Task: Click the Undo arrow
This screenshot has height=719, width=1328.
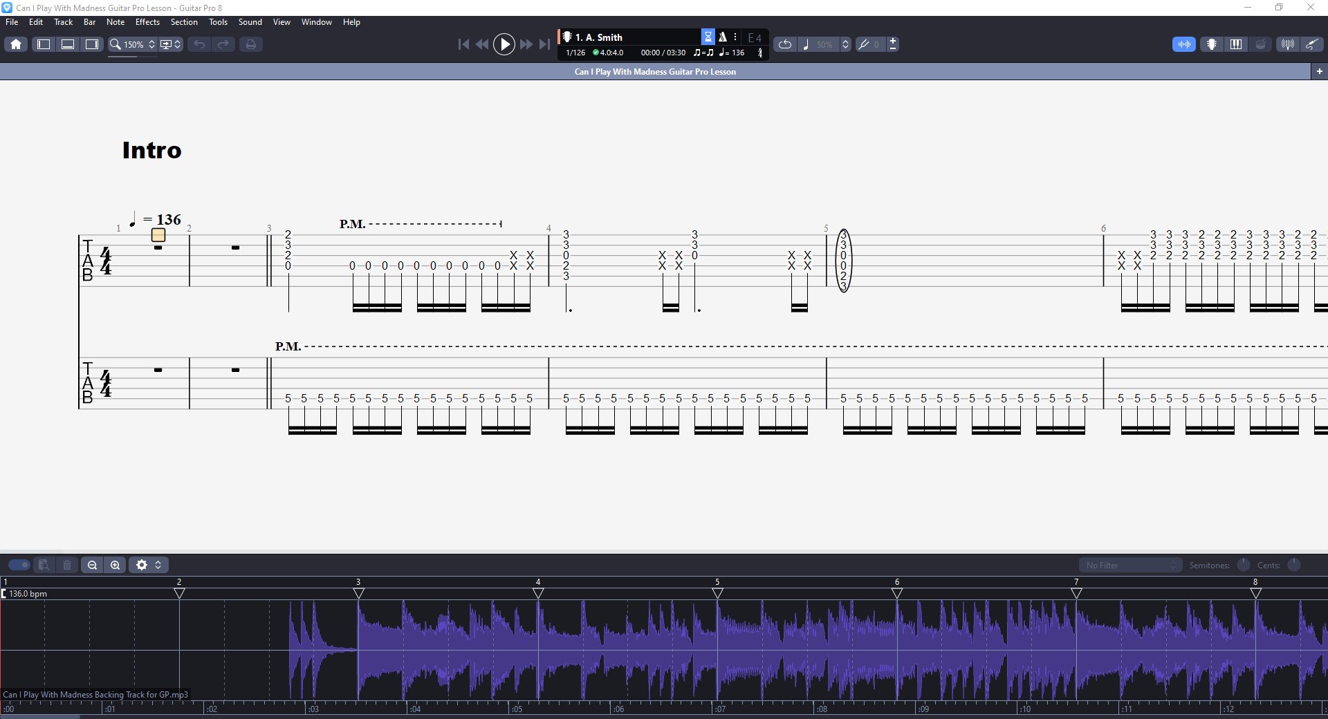Action: click(x=199, y=44)
